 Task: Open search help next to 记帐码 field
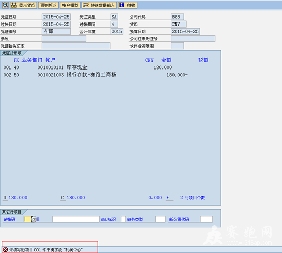pos(34,219)
